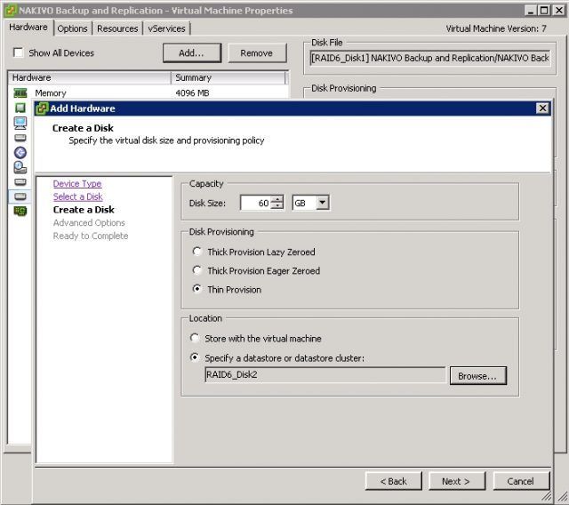Select the Thin Provision radio button
Viewport: 569px width, 505px height.
coord(197,289)
